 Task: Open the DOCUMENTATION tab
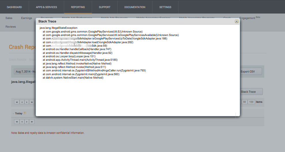point(135,7)
